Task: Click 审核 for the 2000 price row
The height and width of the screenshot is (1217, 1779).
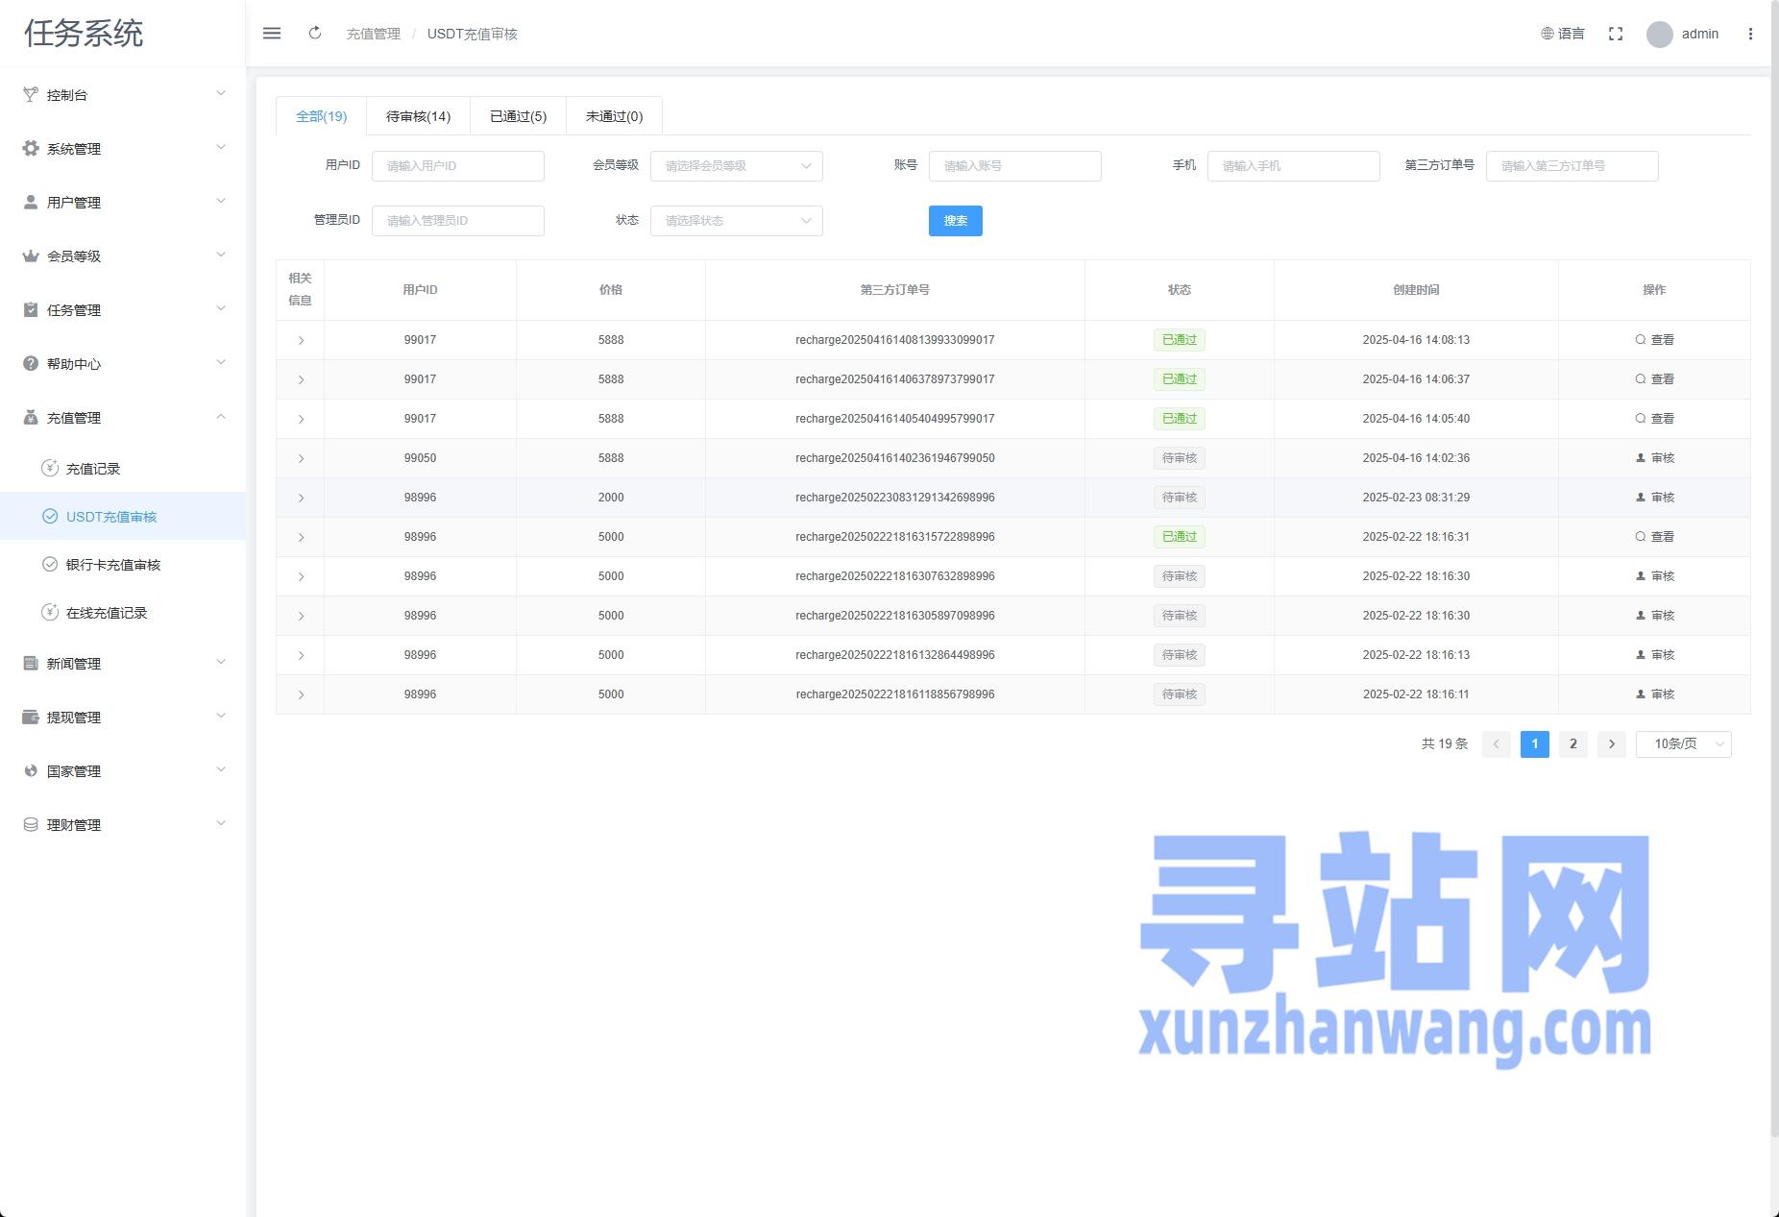Action: (1654, 498)
